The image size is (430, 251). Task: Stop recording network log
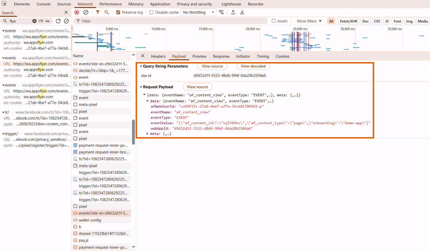point(77,12)
